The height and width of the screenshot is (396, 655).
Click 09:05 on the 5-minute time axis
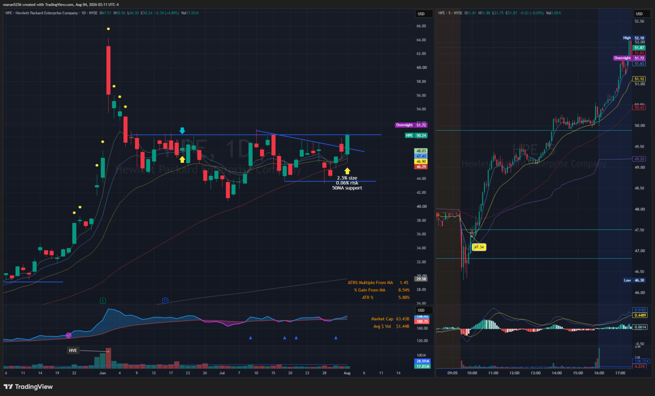point(452,373)
